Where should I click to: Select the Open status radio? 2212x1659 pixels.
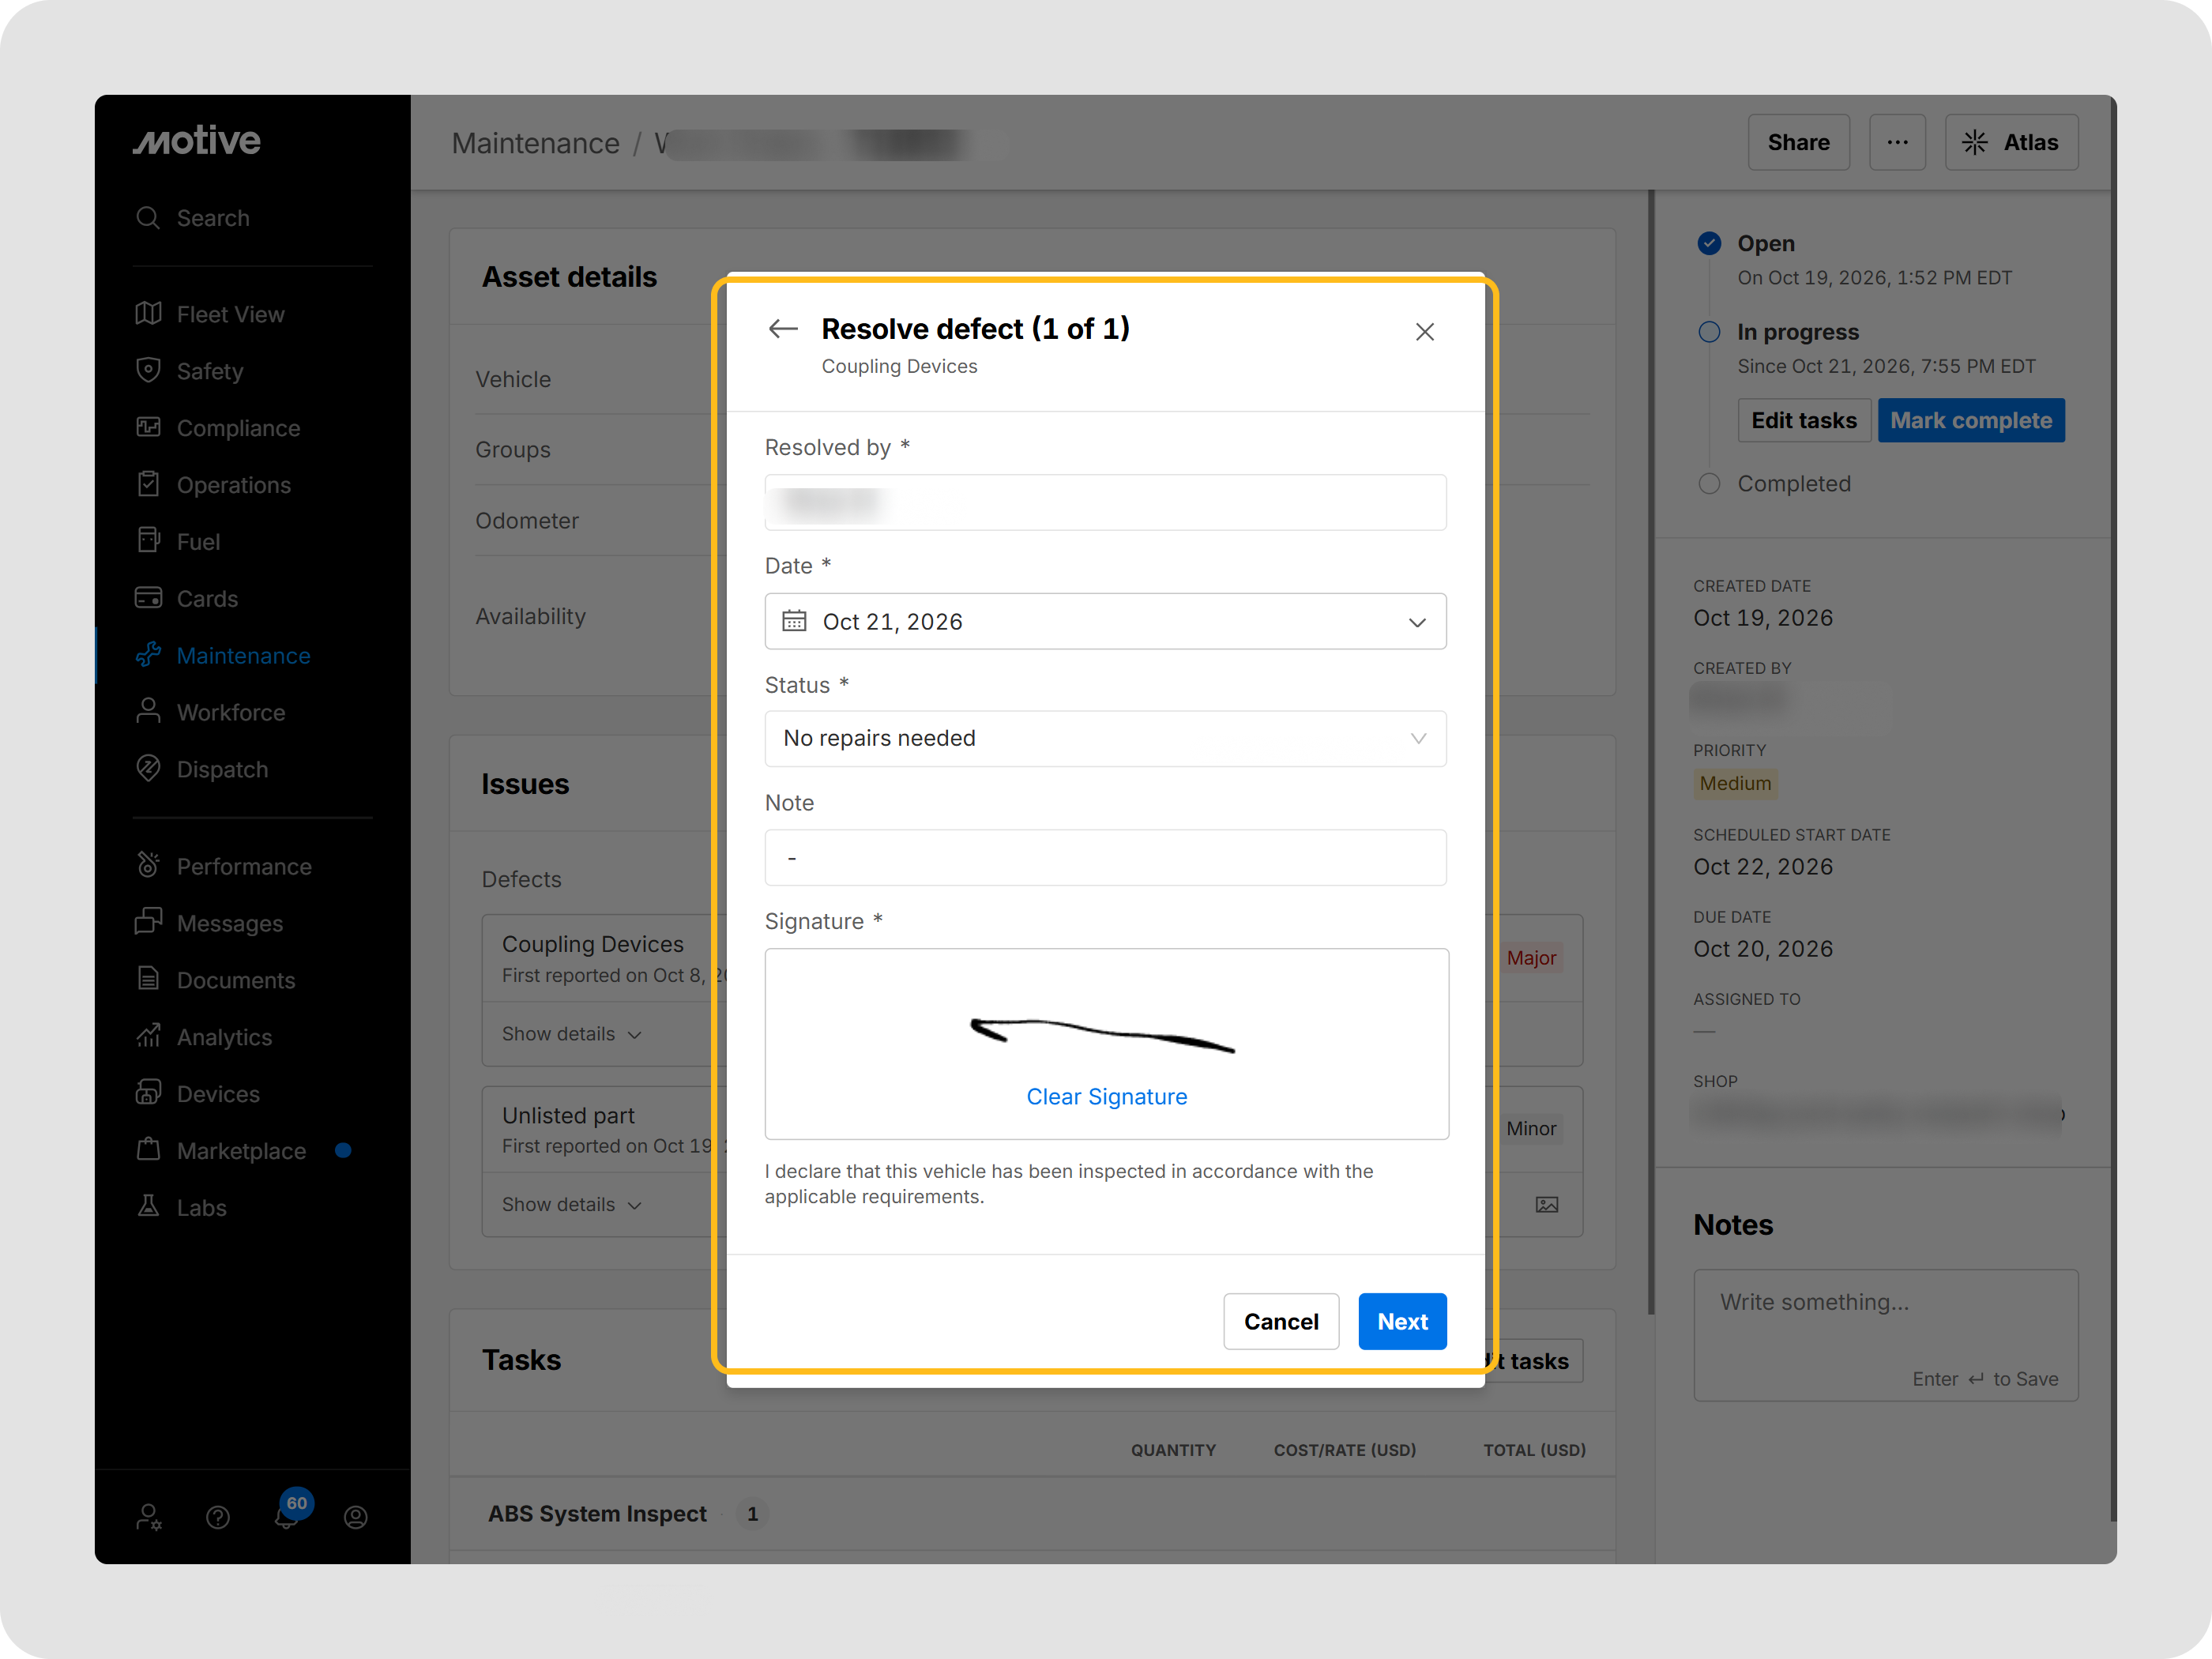(1709, 243)
